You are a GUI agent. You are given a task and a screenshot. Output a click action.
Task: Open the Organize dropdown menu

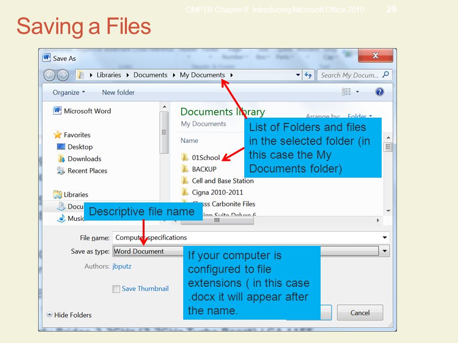69,92
